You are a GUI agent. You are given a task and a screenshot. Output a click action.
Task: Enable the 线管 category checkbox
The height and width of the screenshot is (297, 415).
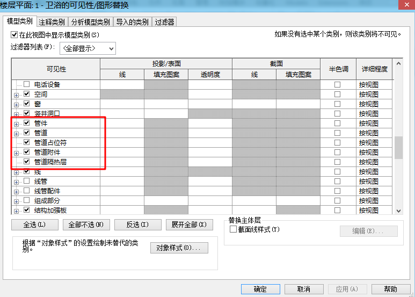26,181
